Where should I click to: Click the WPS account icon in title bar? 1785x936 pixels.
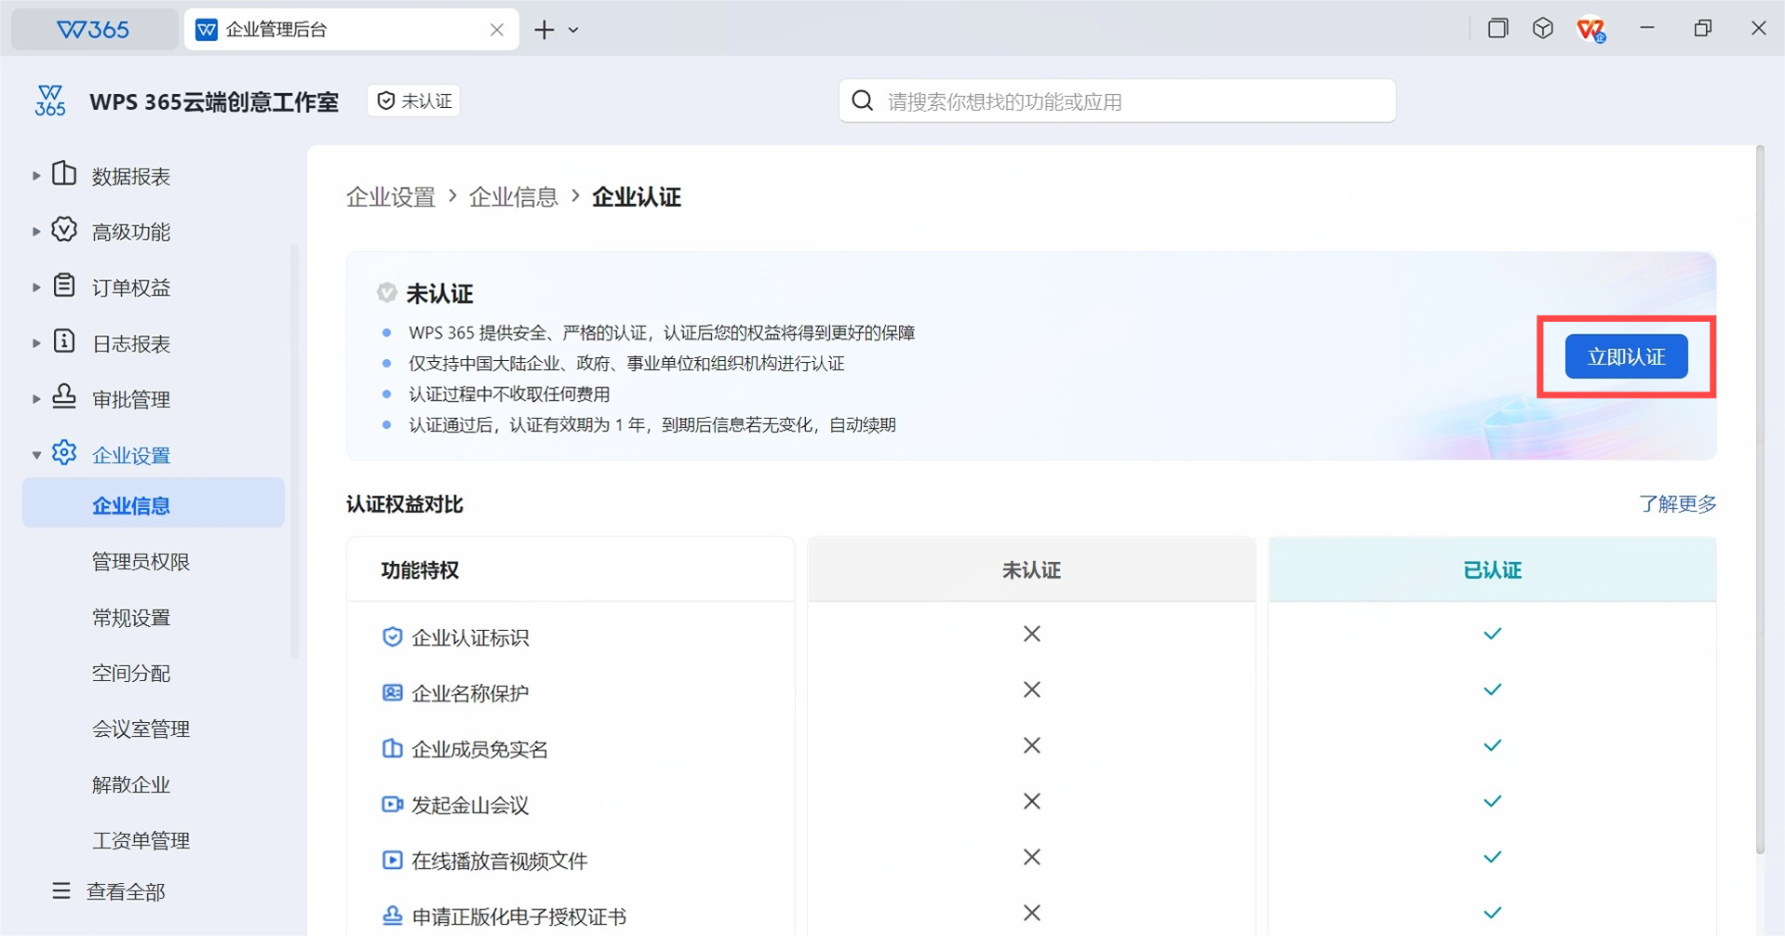1590,29
